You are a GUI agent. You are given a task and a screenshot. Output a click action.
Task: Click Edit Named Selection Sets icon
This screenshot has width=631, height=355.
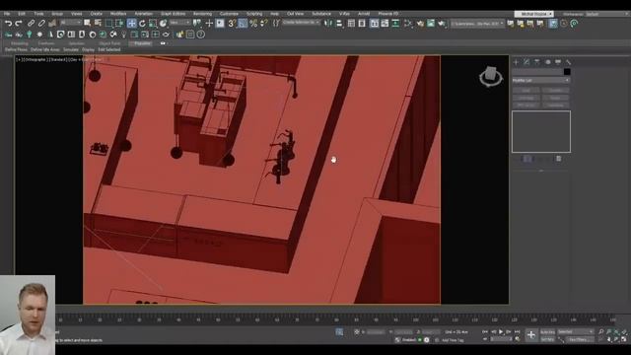[276, 24]
